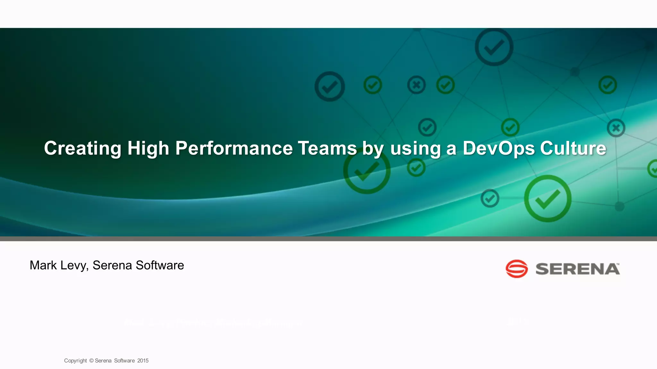Screen dimensions: 657x369
Task: Click the small green checkmark below the word 'by'
Action: pos(416,168)
